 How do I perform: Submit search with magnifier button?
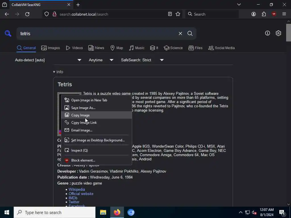[190, 33]
